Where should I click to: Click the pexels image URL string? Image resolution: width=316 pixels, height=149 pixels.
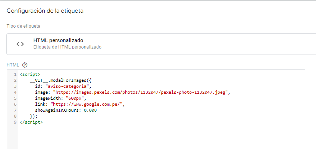pyautogui.click(x=140, y=93)
